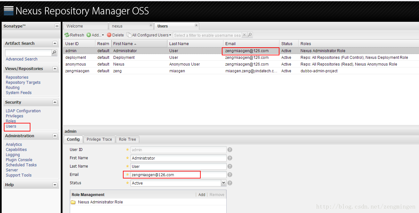Click the help icon next to Last Name

[x=230, y=166]
